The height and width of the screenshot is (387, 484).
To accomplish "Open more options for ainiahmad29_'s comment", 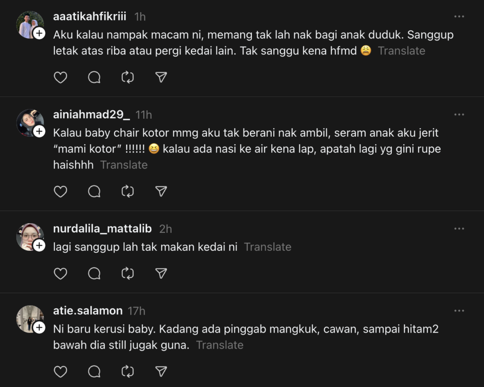I will point(459,114).
